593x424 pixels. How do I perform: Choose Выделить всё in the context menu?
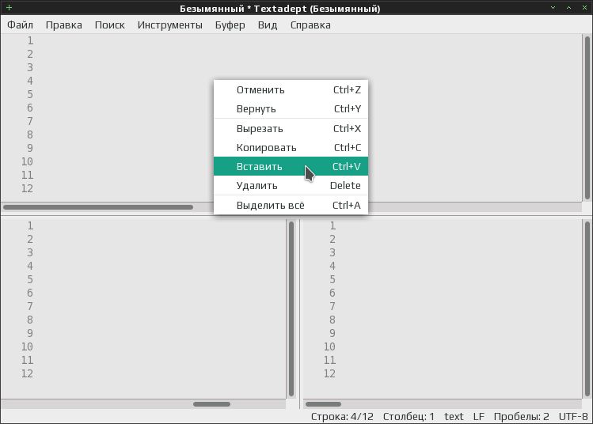[291, 205]
